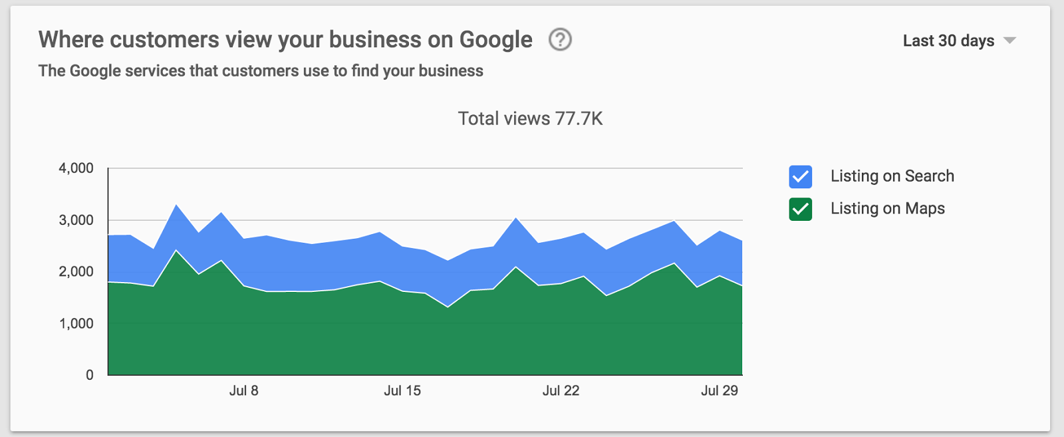Click the Where customers view your business heading

[x=286, y=39]
